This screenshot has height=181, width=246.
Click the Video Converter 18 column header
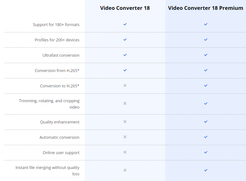click(125, 8)
